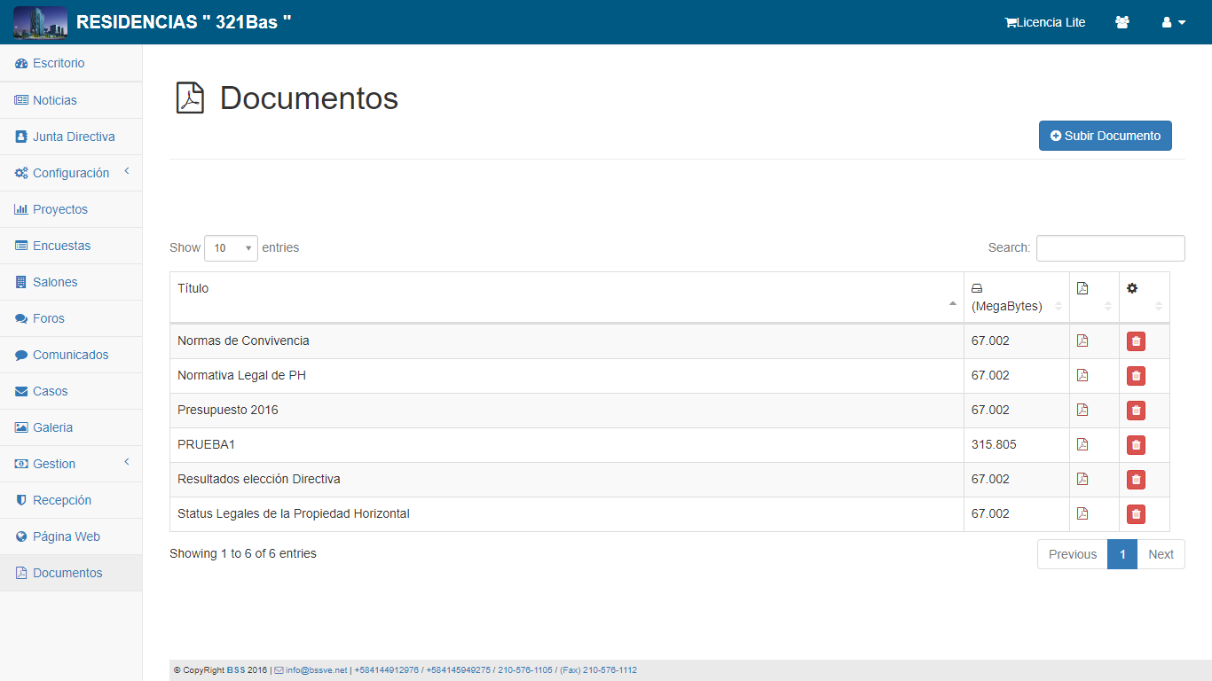Go to Escritorio in sidebar

coord(59,63)
